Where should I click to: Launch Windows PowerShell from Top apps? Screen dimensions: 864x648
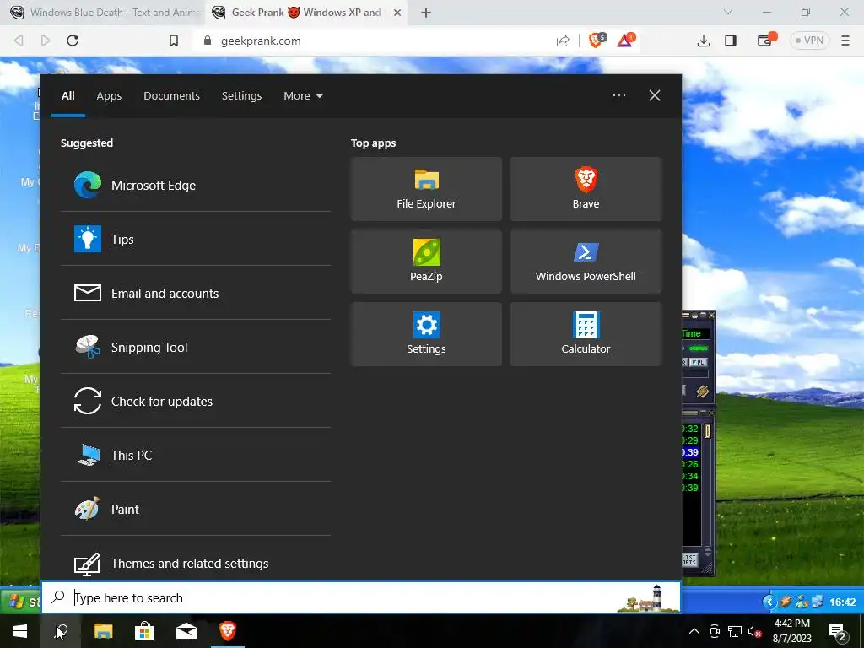point(586,262)
